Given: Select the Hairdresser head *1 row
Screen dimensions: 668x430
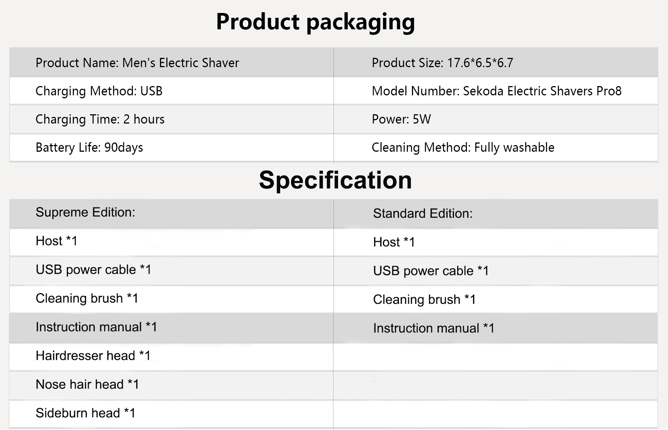Looking at the screenshot, I should pos(93,356).
